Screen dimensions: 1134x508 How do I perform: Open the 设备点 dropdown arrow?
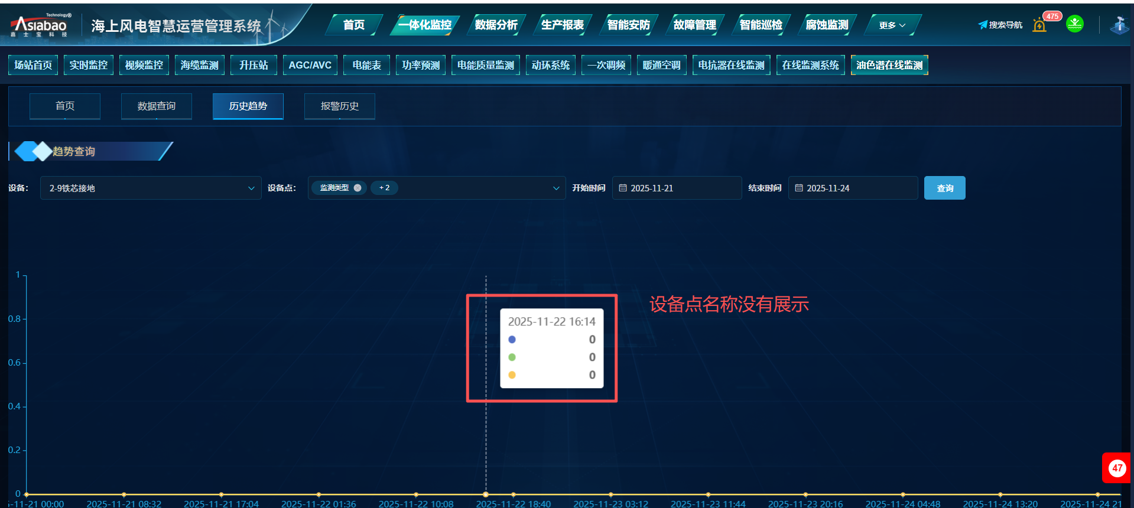(555, 188)
